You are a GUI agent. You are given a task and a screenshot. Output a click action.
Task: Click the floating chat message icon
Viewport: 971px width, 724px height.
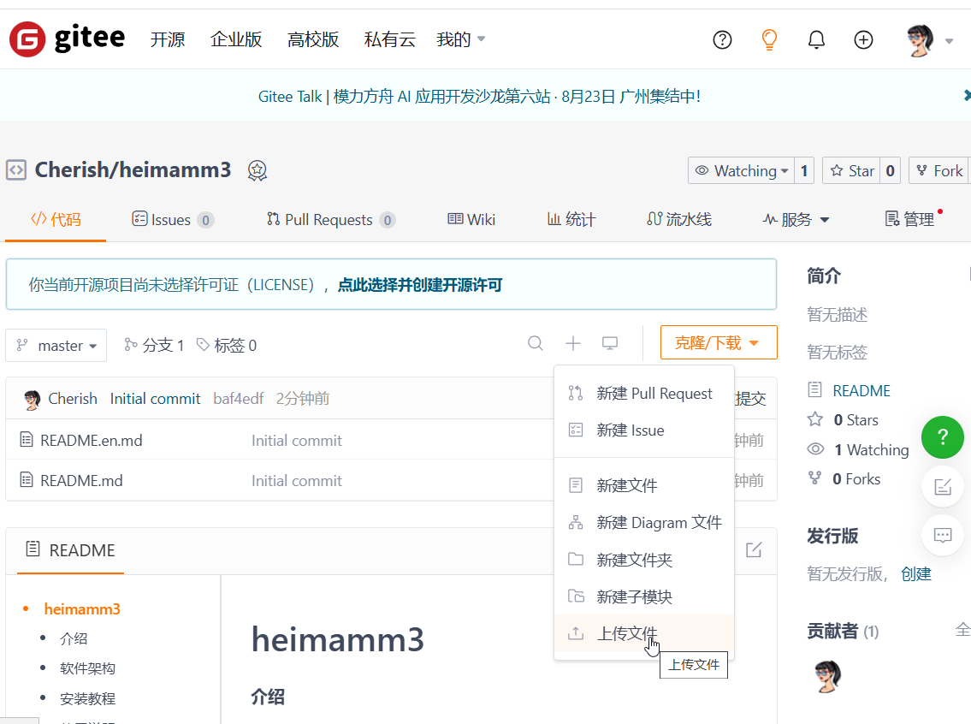point(943,535)
